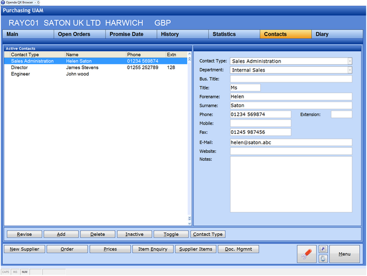This screenshot has width=367, height=276.
Task: Select the Engineer John wood row
Action: pyautogui.click(x=95, y=74)
